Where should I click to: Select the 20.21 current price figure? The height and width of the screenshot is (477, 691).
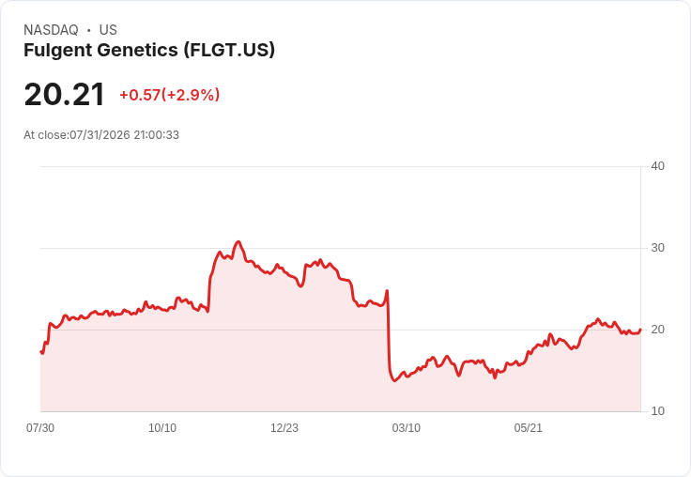point(64,95)
